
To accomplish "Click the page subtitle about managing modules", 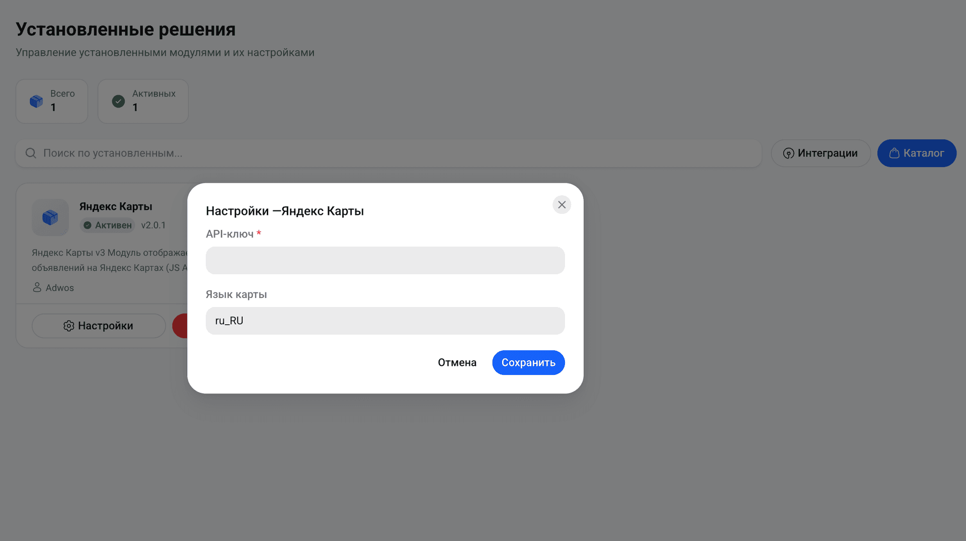I will (165, 52).
